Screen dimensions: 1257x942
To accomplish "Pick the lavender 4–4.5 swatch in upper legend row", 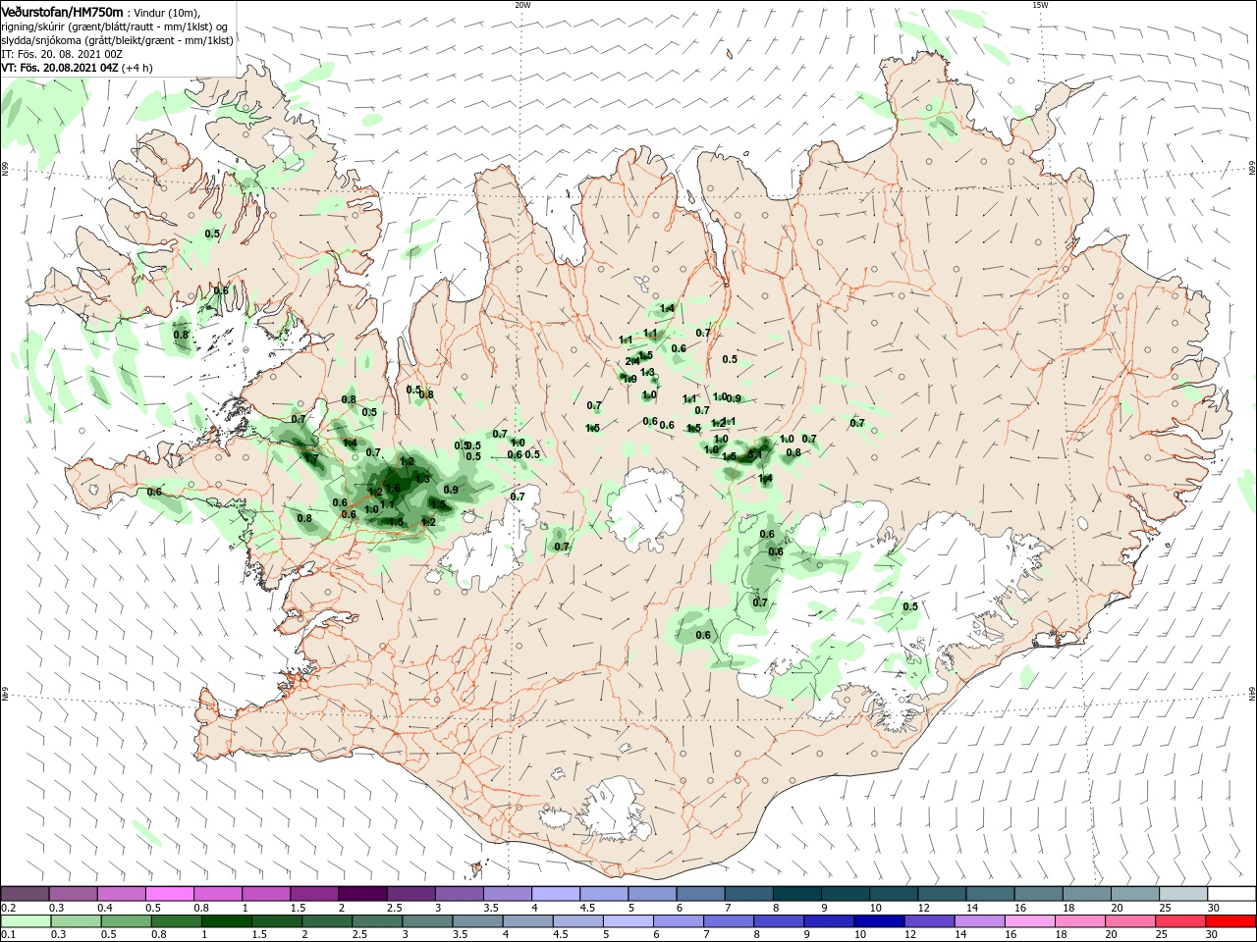I will [x=555, y=894].
